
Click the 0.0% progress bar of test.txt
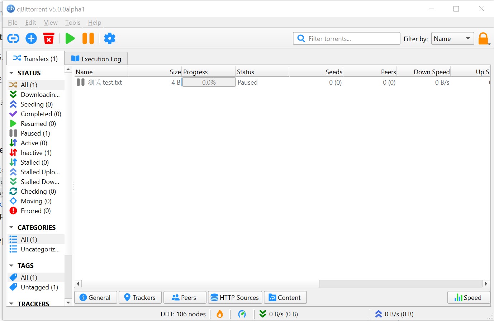[x=209, y=82]
